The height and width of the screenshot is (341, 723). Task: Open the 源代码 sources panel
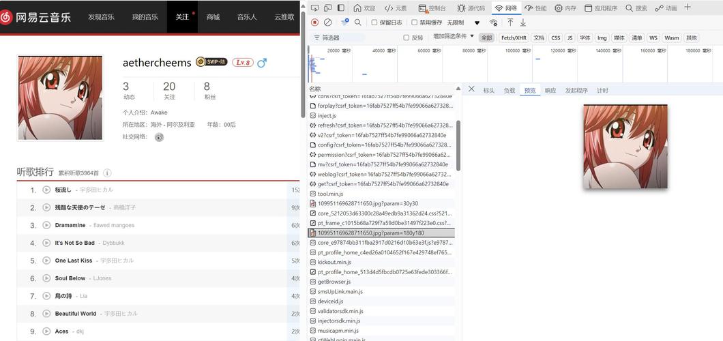471,8
